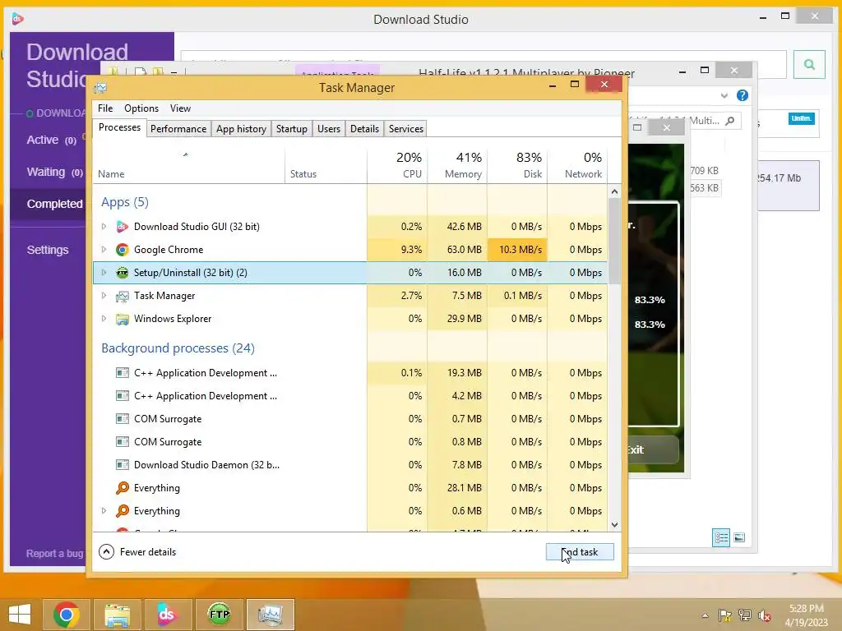Open Google Chrome from the taskbar
The height and width of the screenshot is (631, 842).
click(67, 615)
